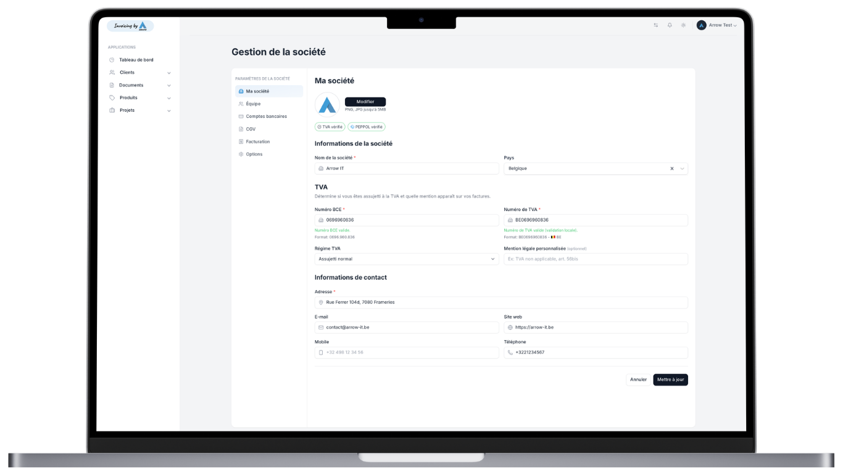Open the Régime TVA dropdown
The height and width of the screenshot is (474, 843).
pyautogui.click(x=406, y=259)
